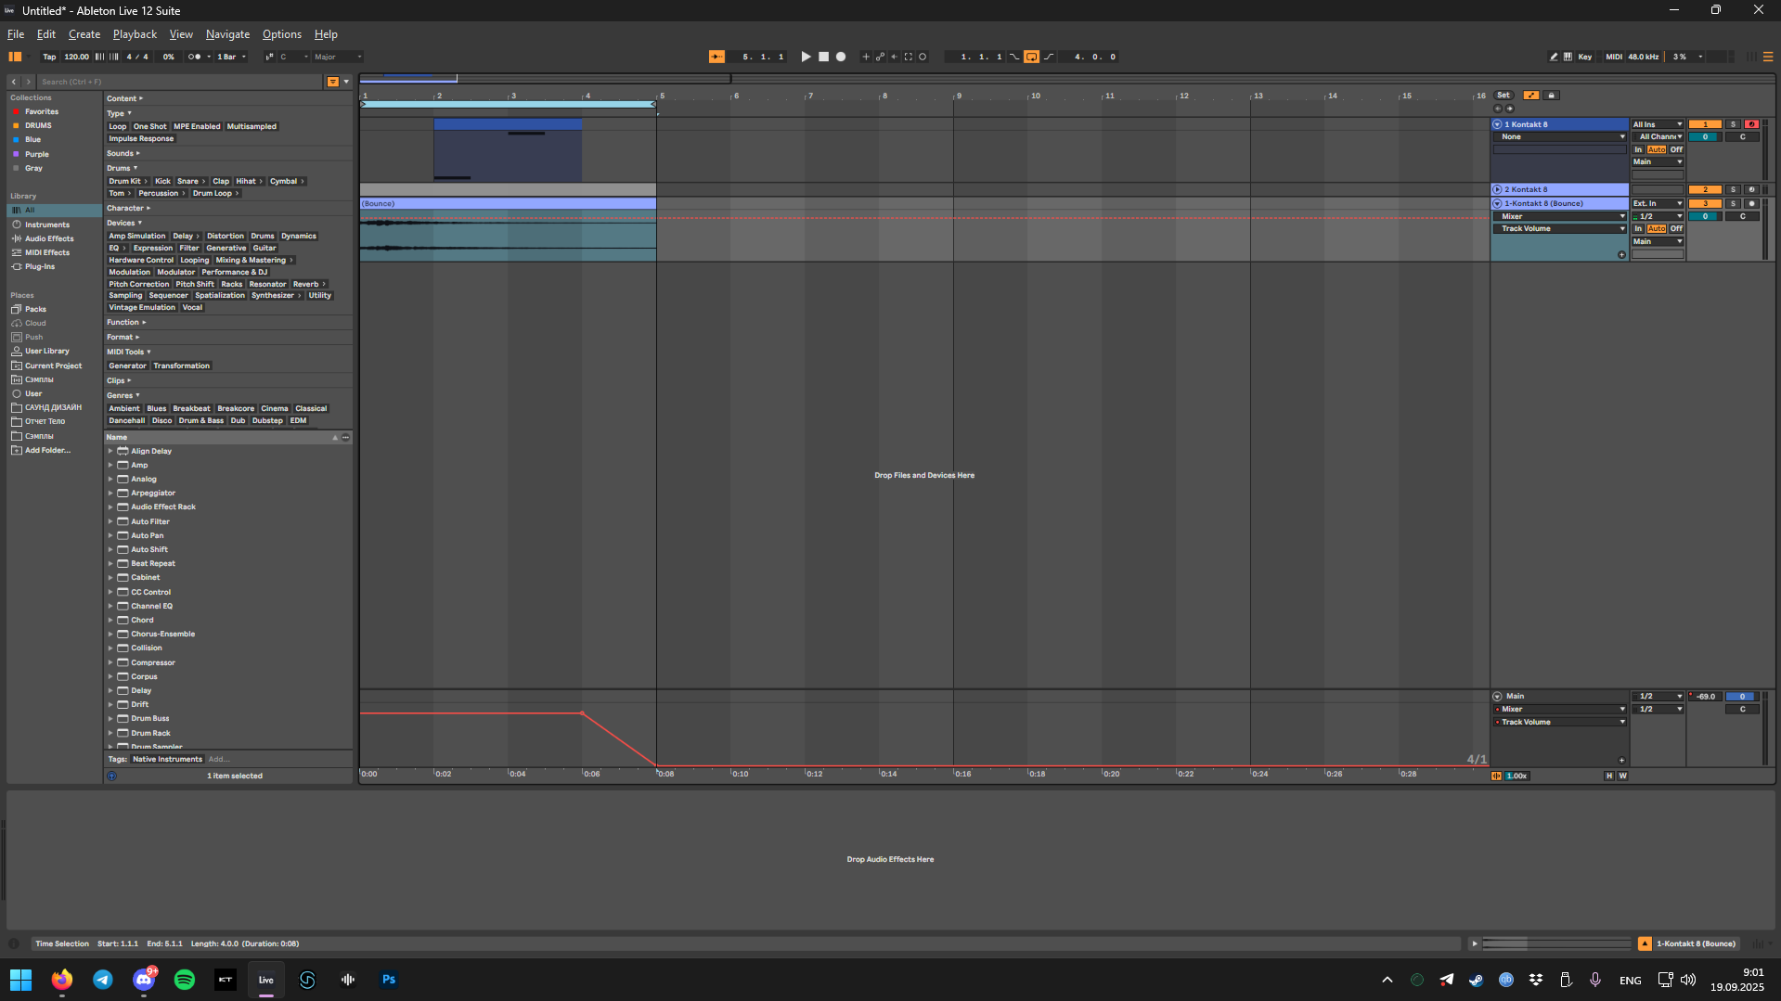
Task: Toggle the Automation Mode button
Action: (1530, 96)
